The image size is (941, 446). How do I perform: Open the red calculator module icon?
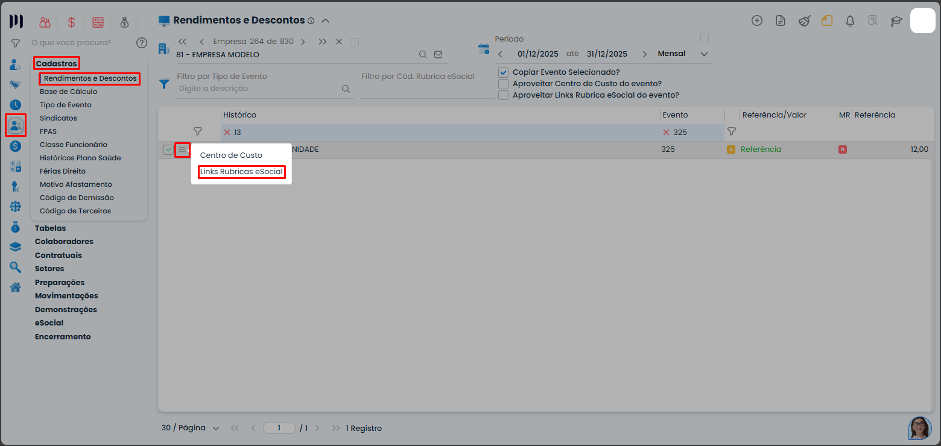tap(98, 22)
